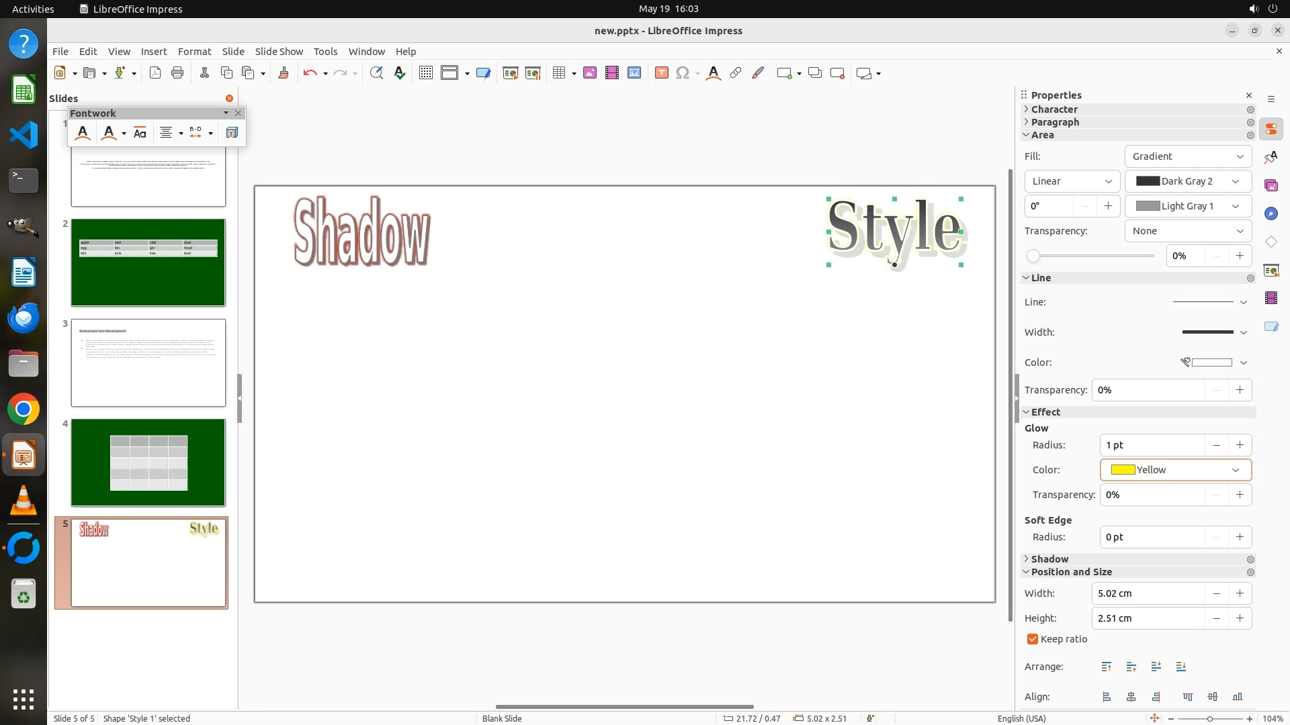
Task: Click the Print icon in toolbar
Action: (177, 73)
